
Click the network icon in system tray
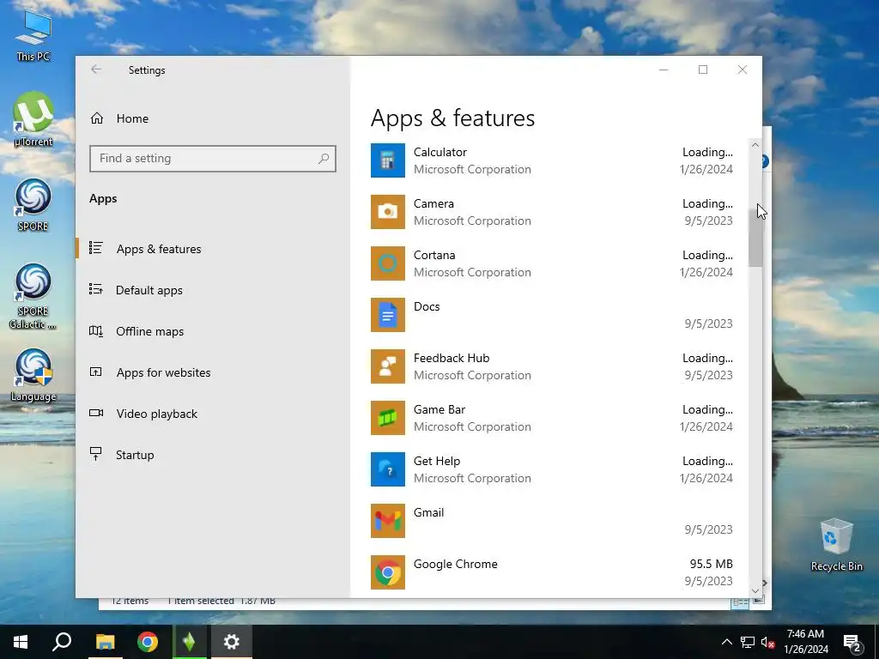pyautogui.click(x=748, y=642)
